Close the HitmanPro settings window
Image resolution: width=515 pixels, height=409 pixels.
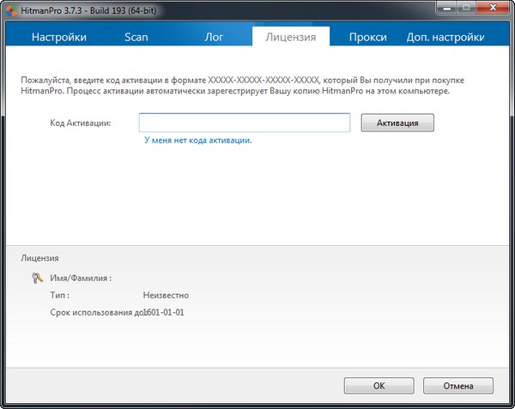click(x=493, y=8)
